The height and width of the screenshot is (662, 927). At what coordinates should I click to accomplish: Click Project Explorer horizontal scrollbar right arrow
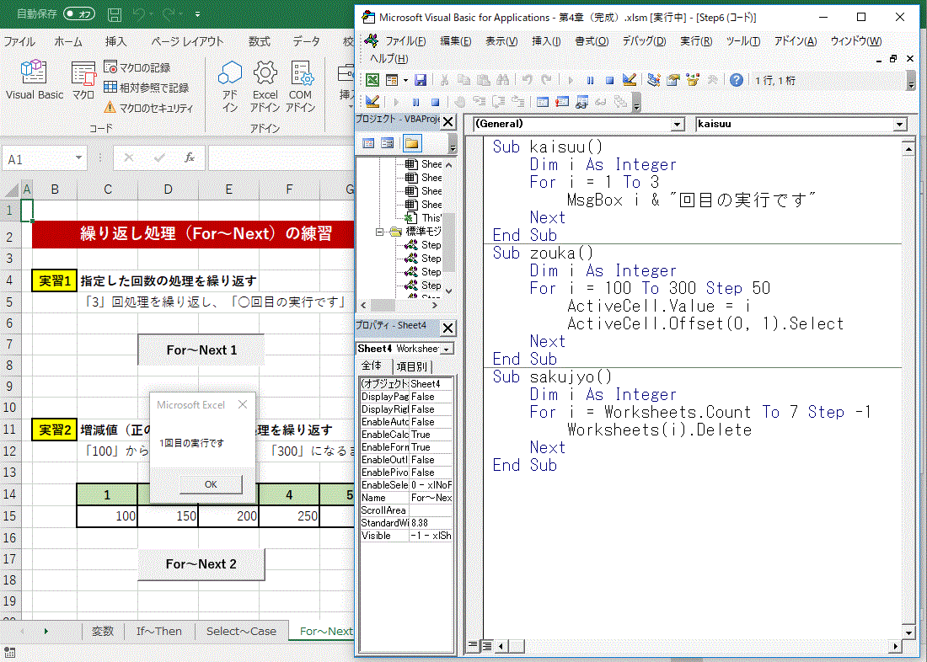(x=435, y=305)
